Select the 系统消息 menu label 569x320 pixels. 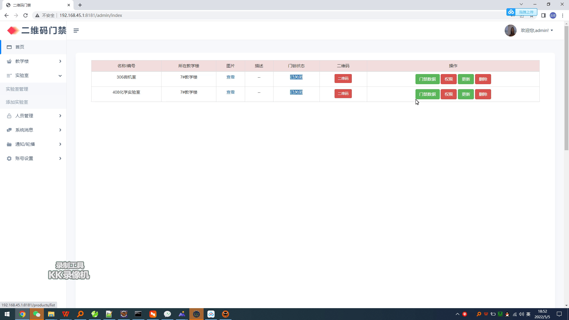tap(24, 130)
